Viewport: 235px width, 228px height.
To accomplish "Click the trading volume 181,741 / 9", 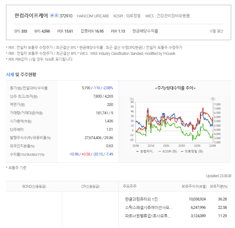I will pos(104,113).
